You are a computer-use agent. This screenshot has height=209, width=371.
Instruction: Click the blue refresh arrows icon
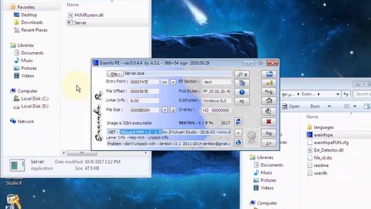tap(238, 121)
